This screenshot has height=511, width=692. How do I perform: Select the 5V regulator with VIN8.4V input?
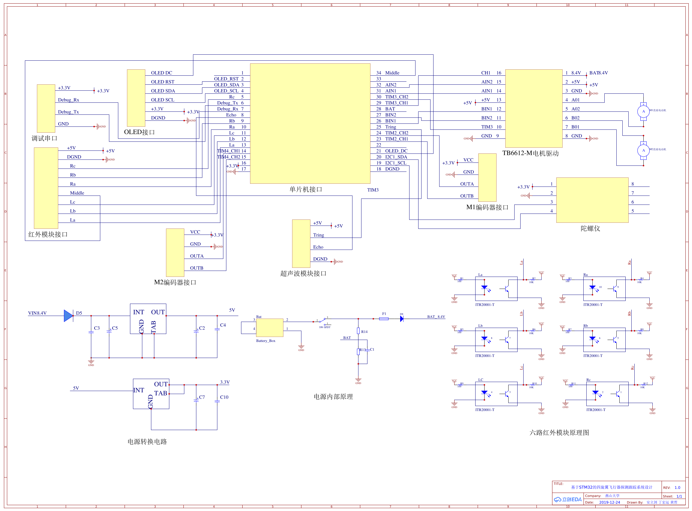pos(148,319)
